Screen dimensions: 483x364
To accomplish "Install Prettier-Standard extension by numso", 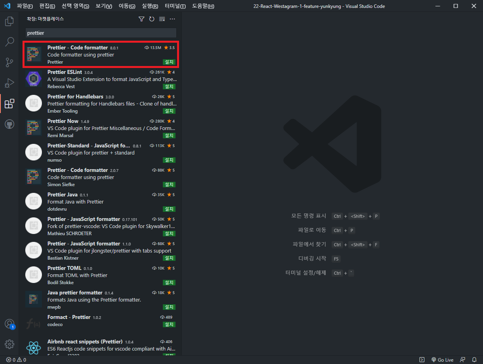I will click(x=169, y=160).
